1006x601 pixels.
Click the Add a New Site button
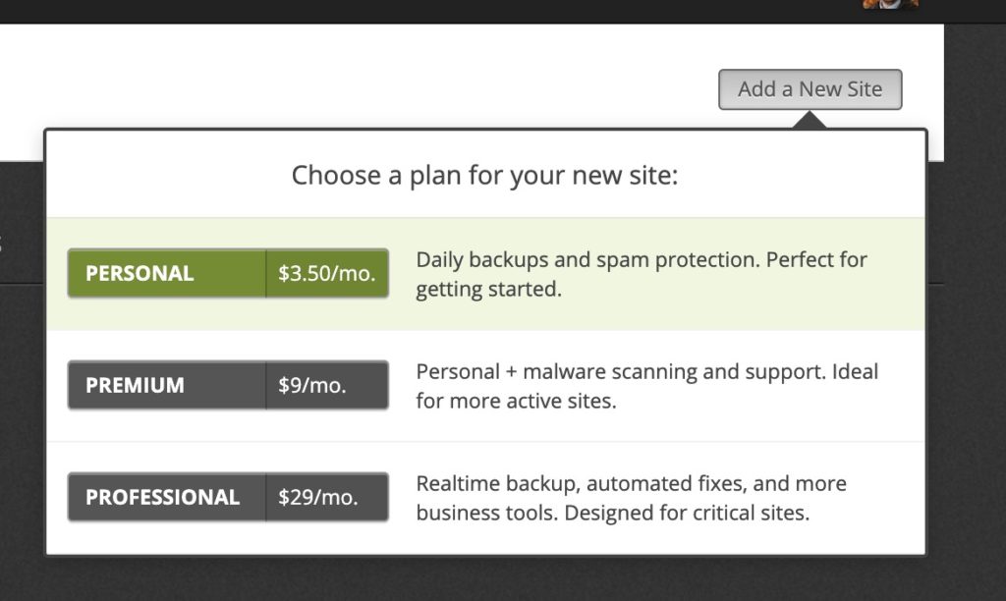coord(810,89)
